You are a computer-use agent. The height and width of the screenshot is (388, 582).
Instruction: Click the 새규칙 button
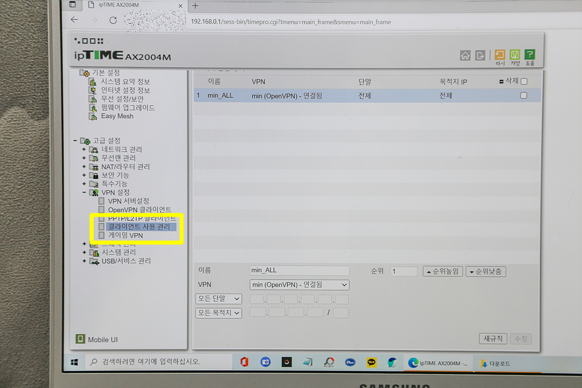click(x=493, y=339)
